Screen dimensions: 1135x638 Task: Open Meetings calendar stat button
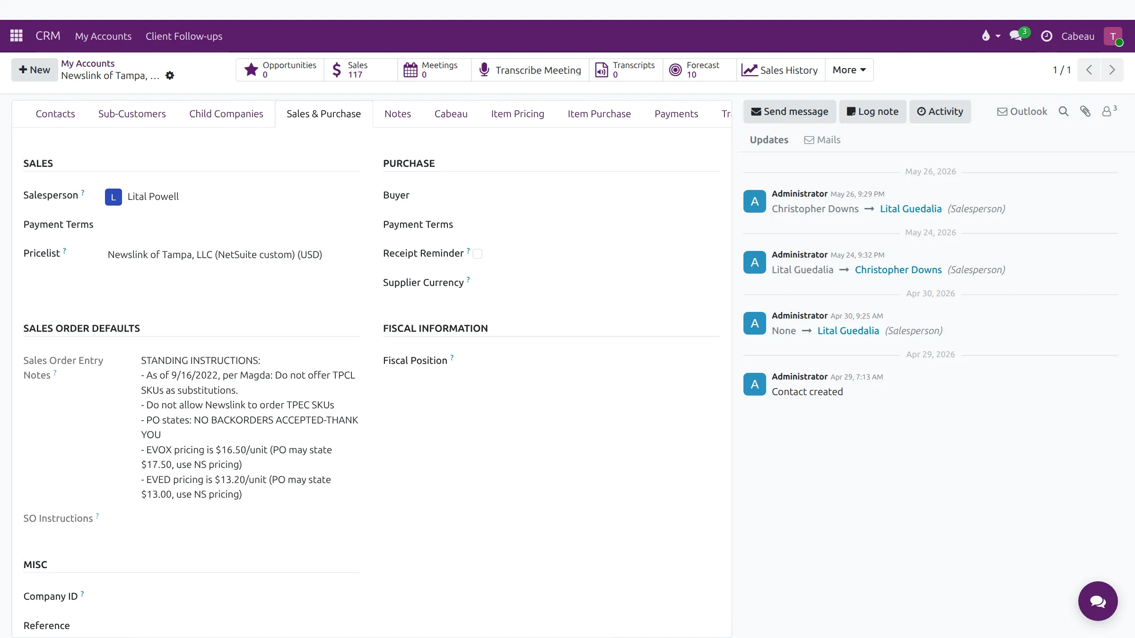(435, 70)
